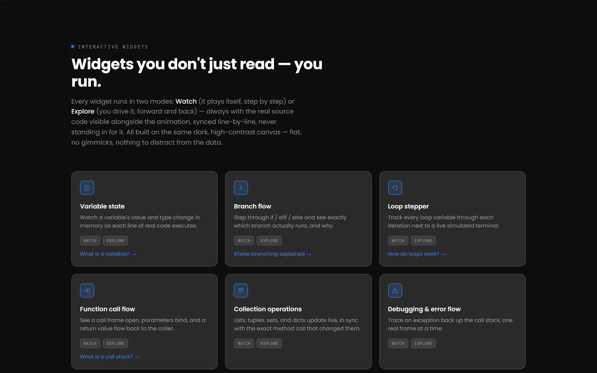The width and height of the screenshot is (597, 373).
Task: Open the 'What is a call stack?' link
Action: coord(109,357)
